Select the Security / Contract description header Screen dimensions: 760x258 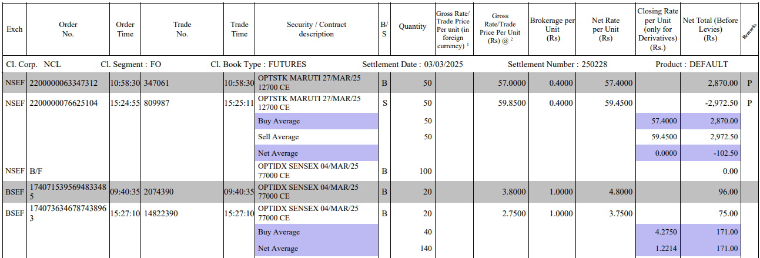click(316, 29)
